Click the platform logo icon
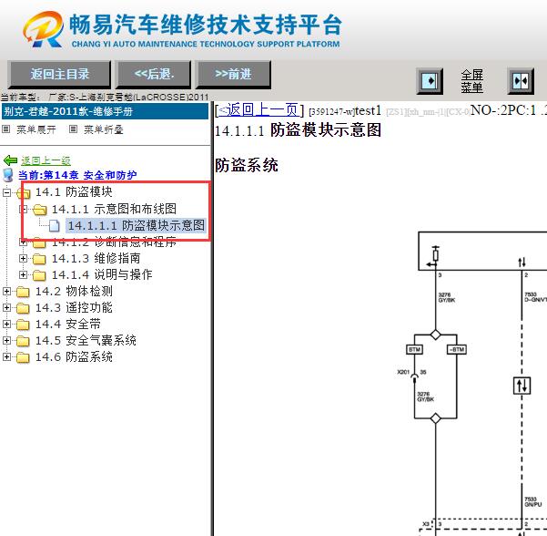Image resolution: width=547 pixels, height=536 pixels. (x=44, y=28)
